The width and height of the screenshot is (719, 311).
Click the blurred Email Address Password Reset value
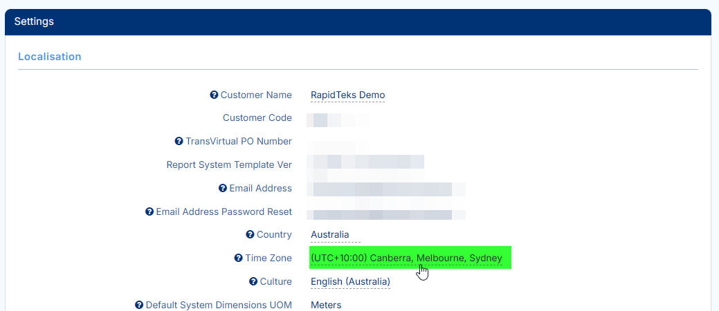[x=386, y=213]
